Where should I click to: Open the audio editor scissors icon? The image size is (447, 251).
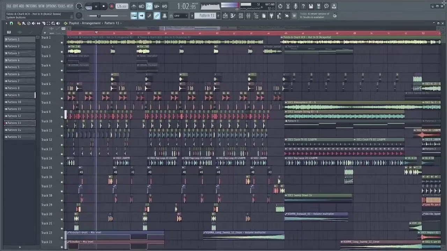pos(288,6)
